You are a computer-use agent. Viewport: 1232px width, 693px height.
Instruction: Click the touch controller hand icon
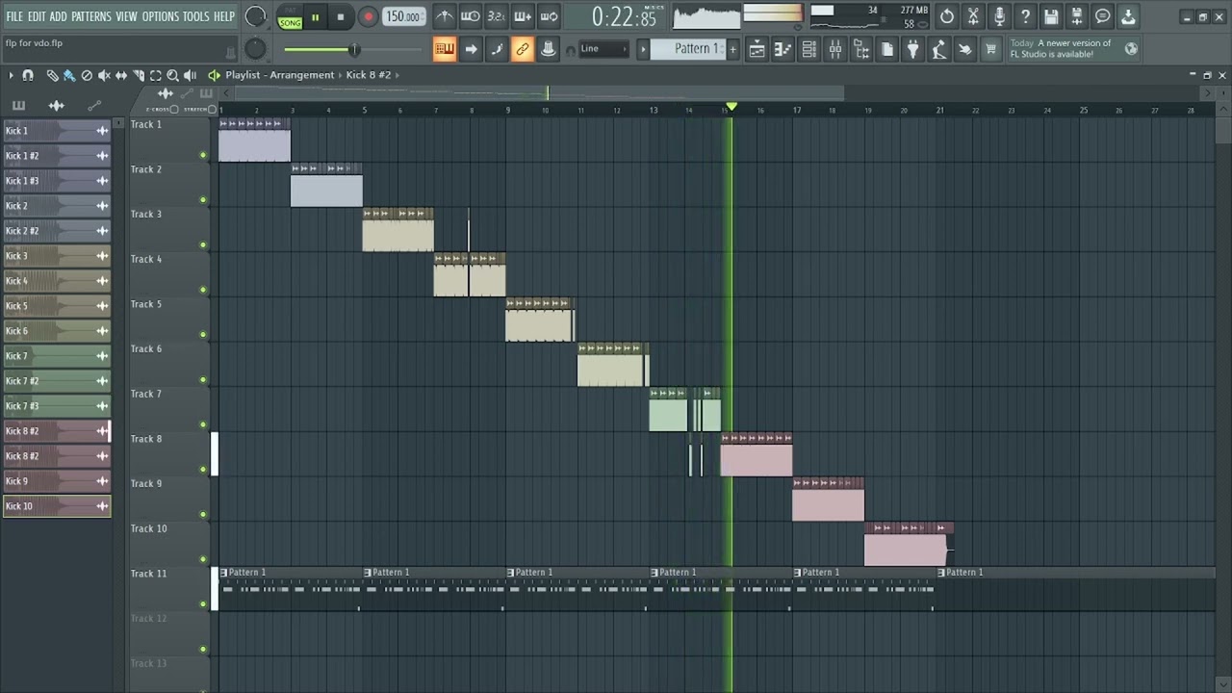click(x=964, y=50)
